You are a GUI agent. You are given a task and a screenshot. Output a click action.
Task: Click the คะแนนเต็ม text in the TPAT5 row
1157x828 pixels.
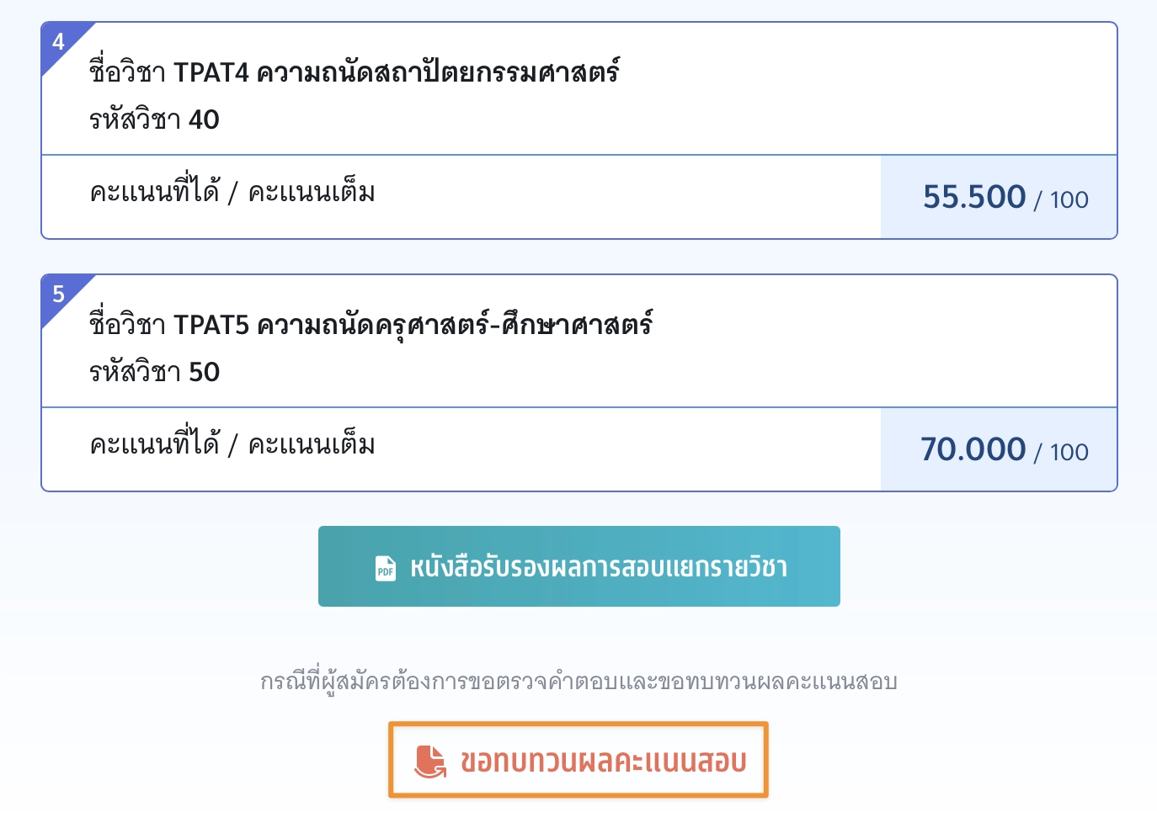[312, 445]
